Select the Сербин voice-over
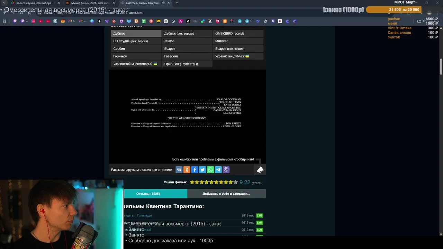Screen dimensions: 443x249 pyautogui.click(x=136, y=49)
